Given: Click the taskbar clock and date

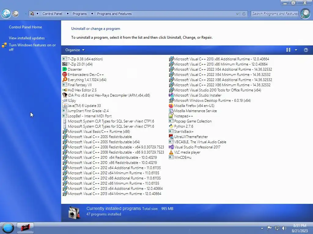Looking at the screenshot, I should click(x=300, y=228).
